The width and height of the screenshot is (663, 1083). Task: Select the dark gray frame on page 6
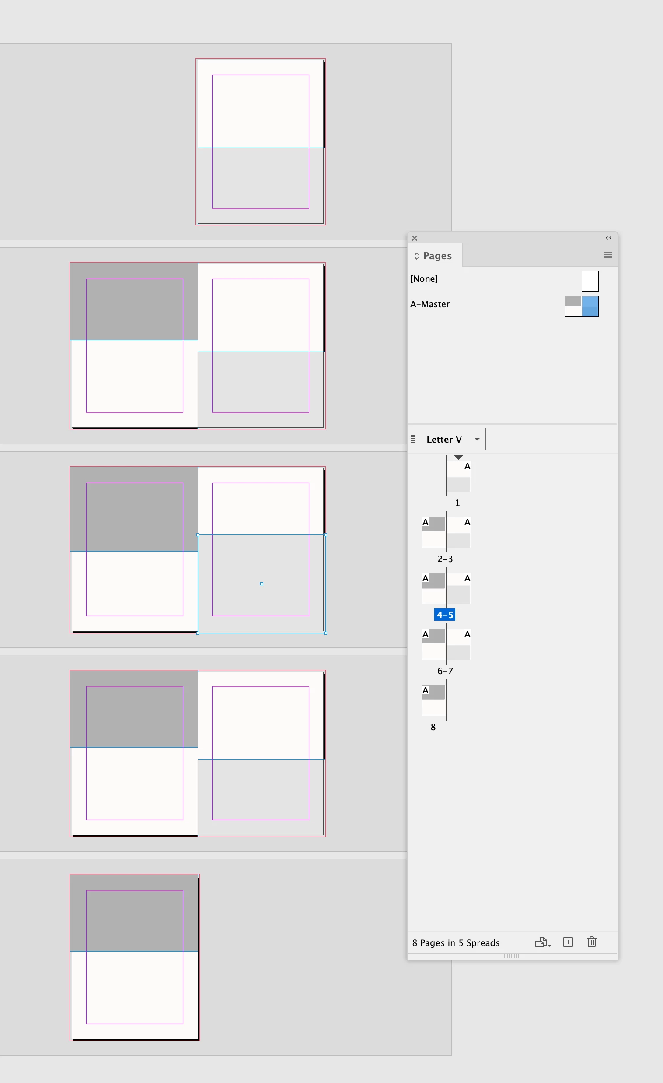134,709
